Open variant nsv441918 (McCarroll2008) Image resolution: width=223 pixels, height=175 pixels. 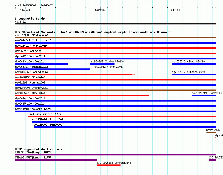[x=34, y=109]
